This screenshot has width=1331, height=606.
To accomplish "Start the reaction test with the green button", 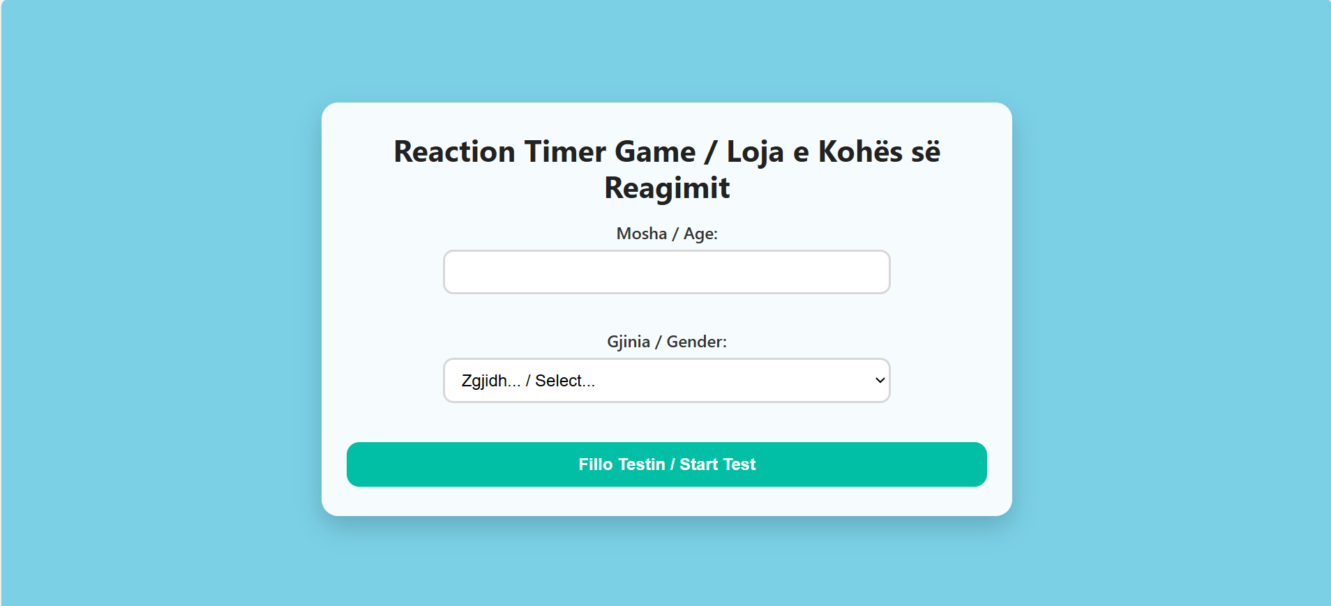I will (666, 464).
